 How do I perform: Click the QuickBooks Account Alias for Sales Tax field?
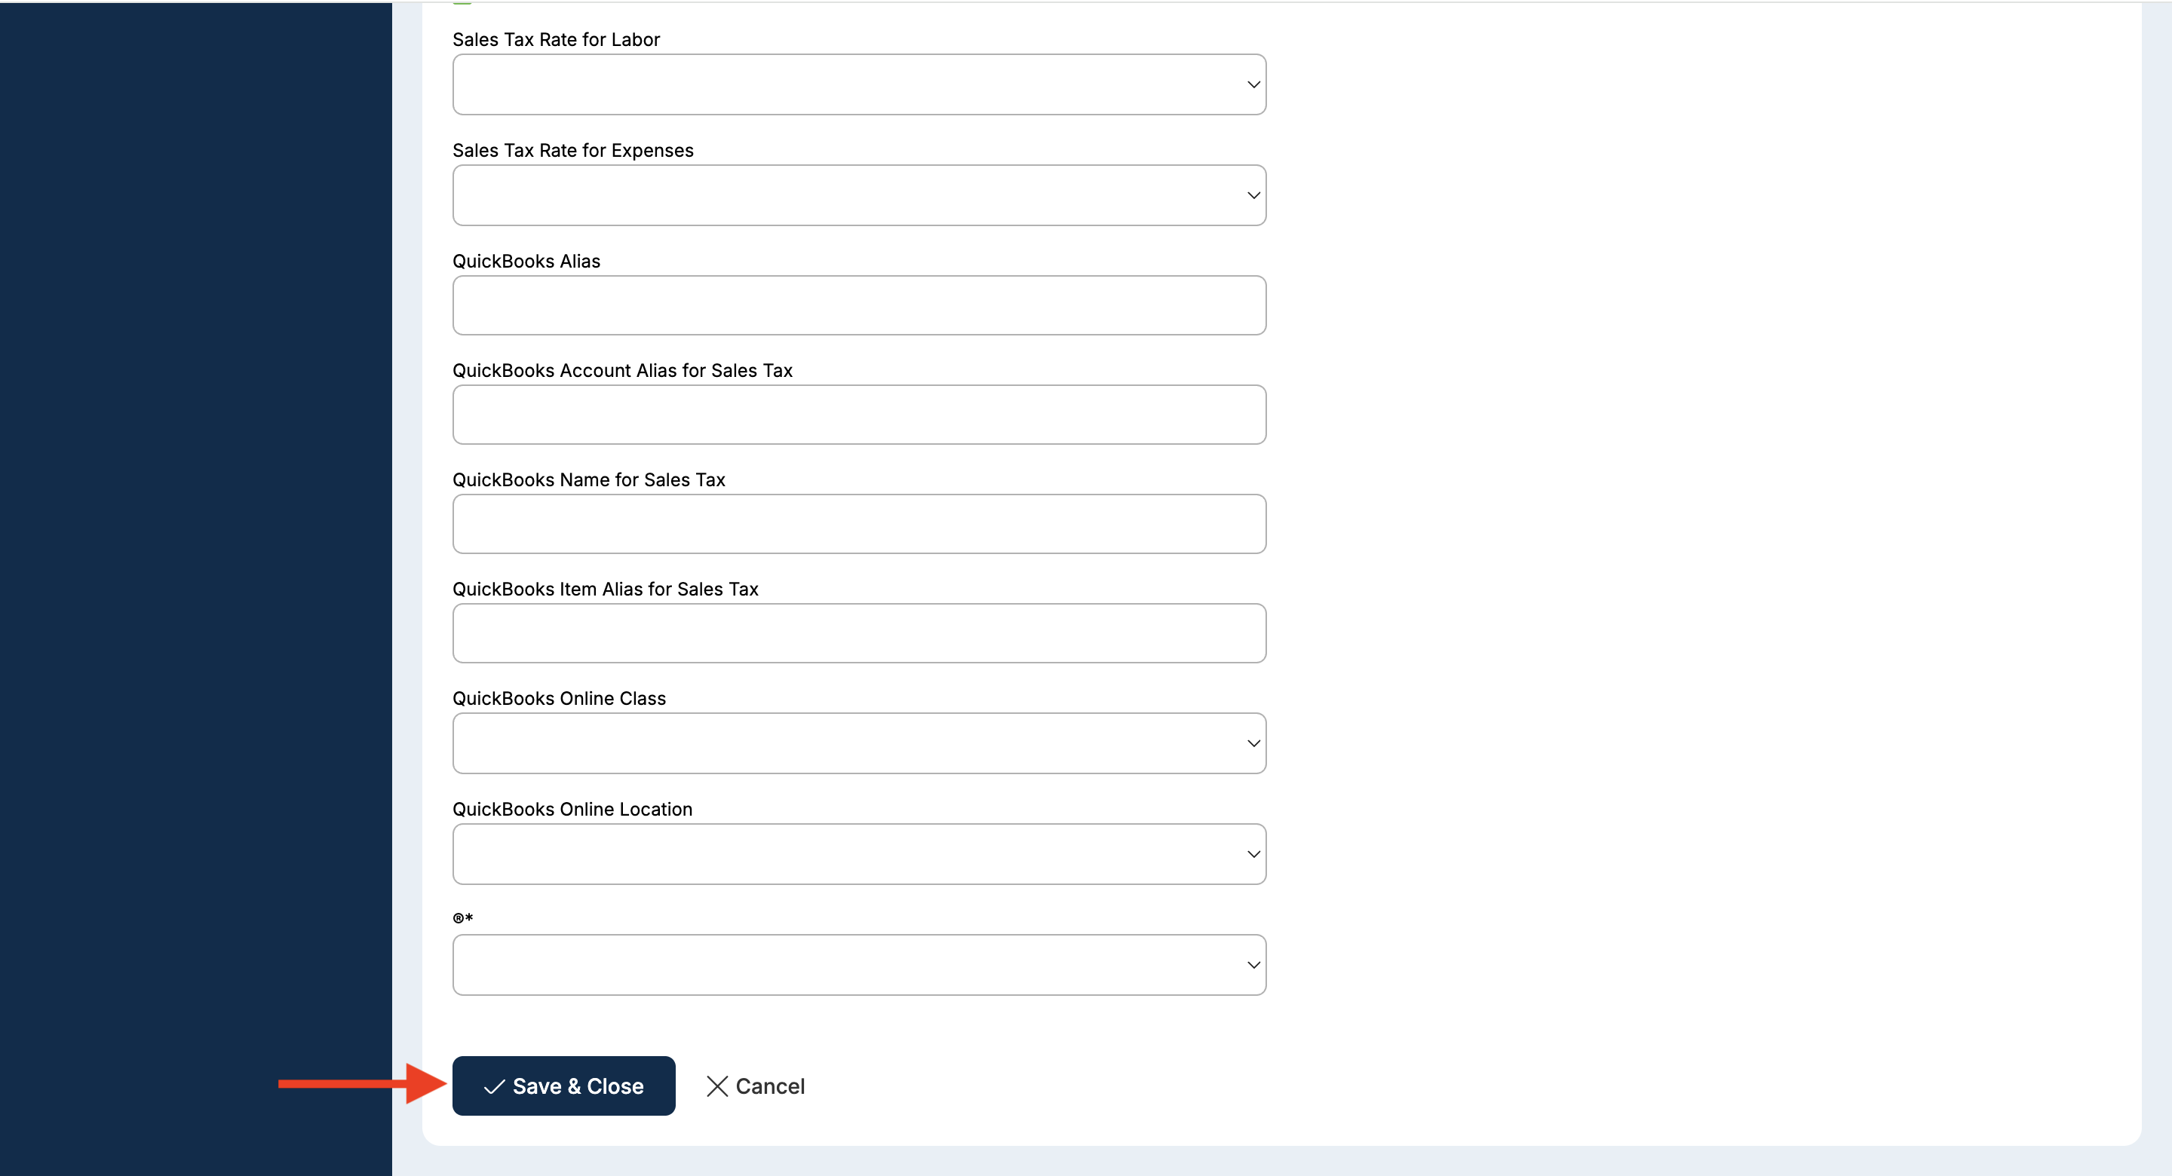(x=858, y=415)
